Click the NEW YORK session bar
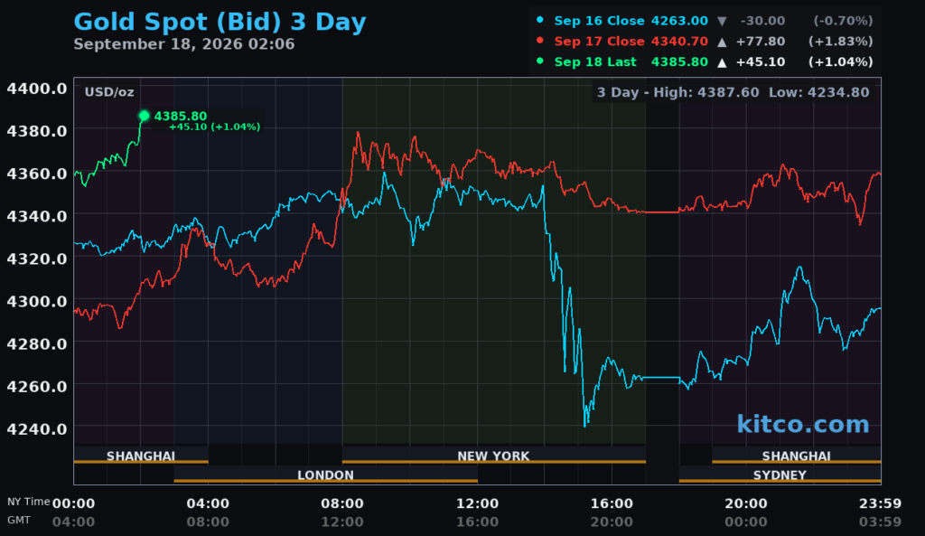 [x=494, y=456]
